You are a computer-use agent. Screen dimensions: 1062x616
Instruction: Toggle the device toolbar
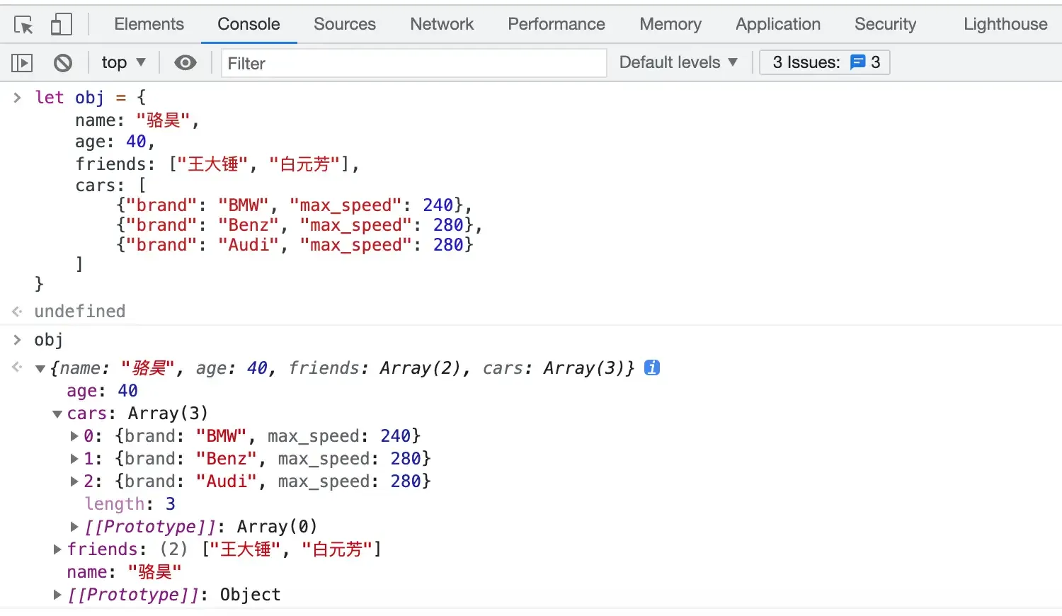click(x=61, y=23)
